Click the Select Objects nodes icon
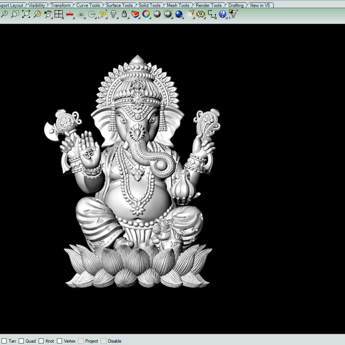The width and height of the screenshot is (345, 345). click(x=102, y=14)
